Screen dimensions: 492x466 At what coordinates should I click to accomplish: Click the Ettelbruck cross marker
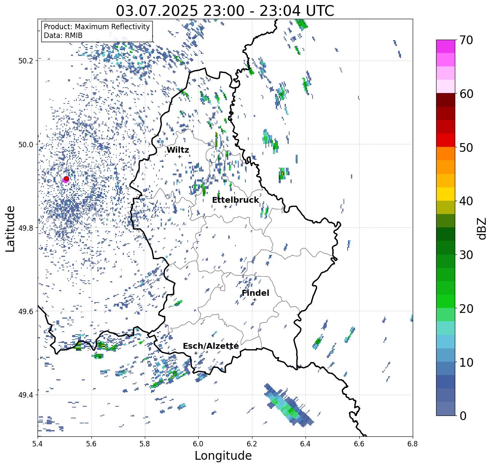[x=225, y=207]
